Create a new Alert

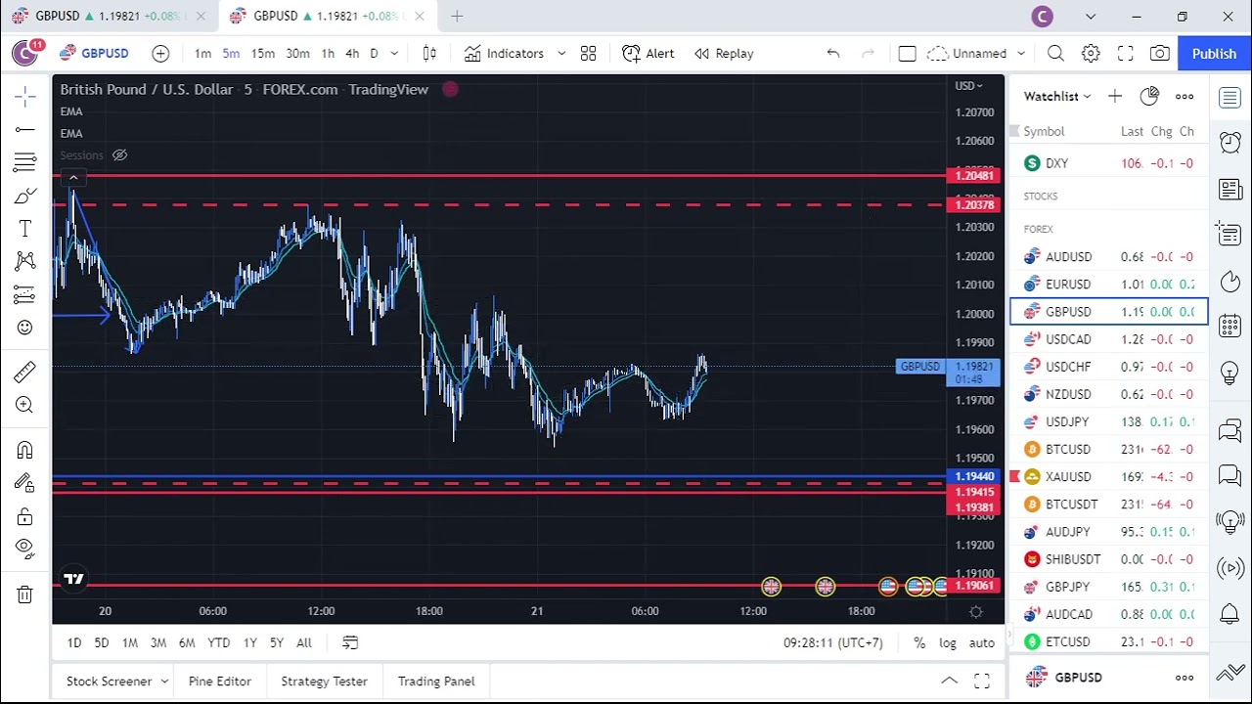pyautogui.click(x=648, y=54)
